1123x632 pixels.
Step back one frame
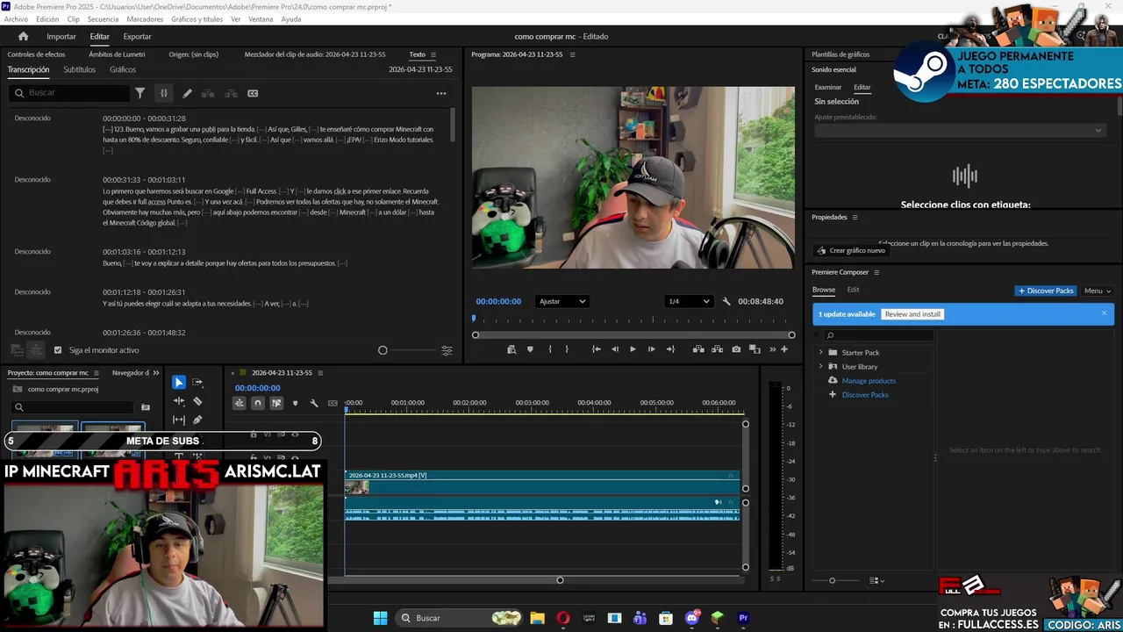pyautogui.click(x=615, y=349)
